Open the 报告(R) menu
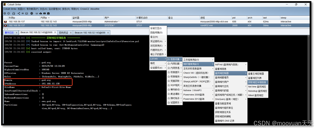Image resolution: width=315 pixels, height=129 pixels. 66,9
